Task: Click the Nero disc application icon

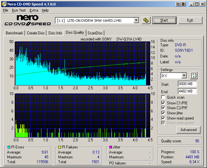Action: coord(4,4)
